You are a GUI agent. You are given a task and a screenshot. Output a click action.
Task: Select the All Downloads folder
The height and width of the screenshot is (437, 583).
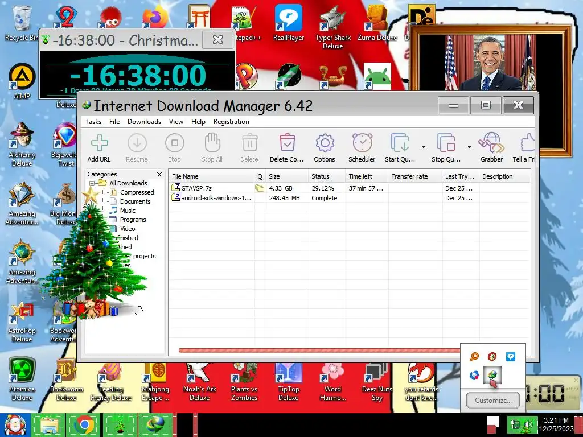128,183
